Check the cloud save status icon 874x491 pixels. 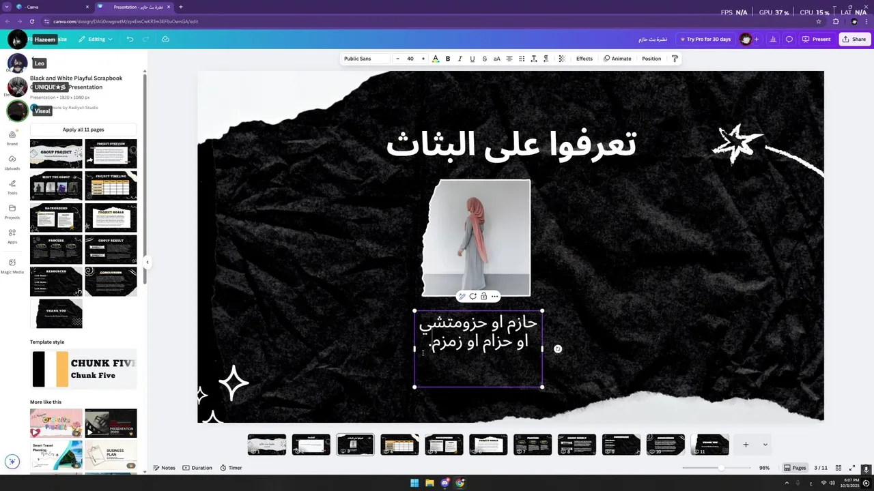pos(165,39)
